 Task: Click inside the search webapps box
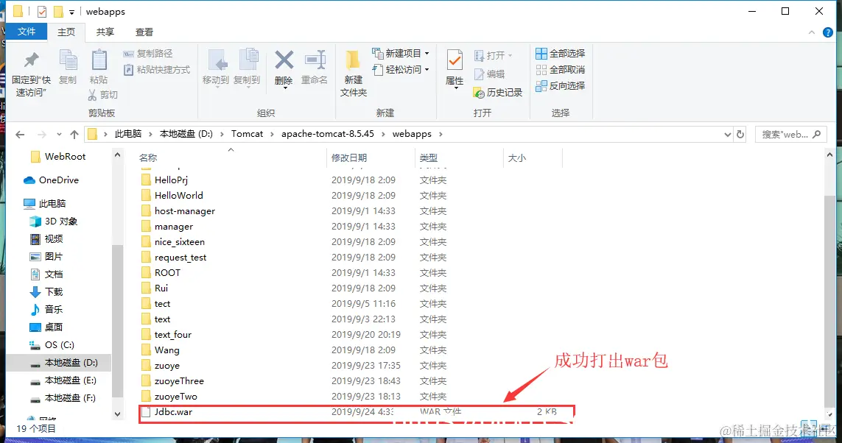coord(788,133)
